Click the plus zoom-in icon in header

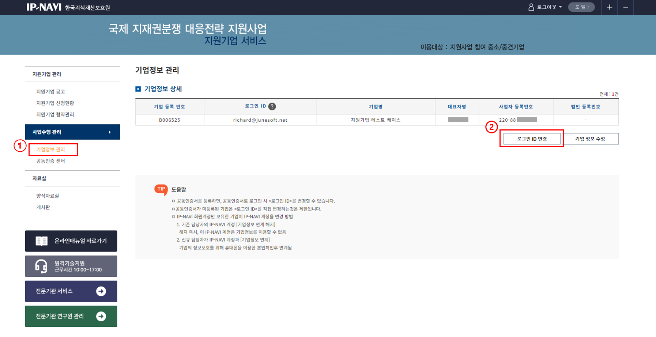[610, 7]
